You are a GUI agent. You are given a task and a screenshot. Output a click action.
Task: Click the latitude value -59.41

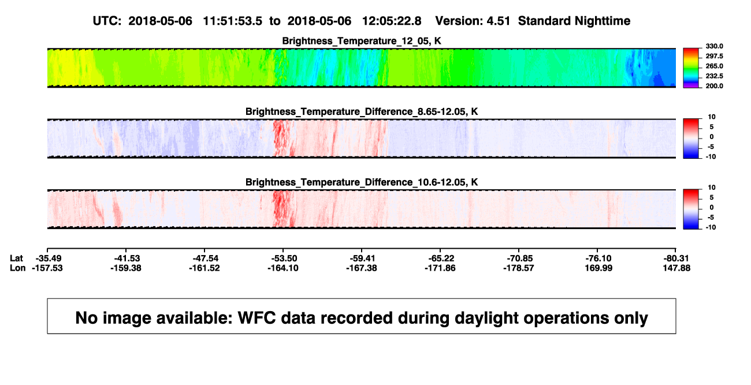(x=362, y=258)
